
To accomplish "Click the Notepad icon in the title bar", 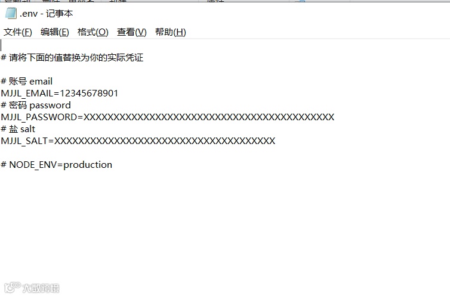I will coord(11,13).
